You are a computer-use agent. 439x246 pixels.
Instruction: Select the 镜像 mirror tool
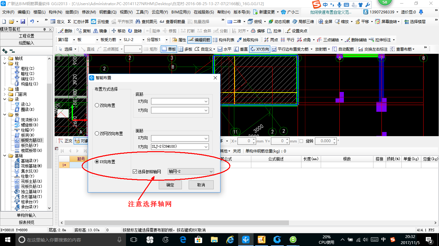100,31
